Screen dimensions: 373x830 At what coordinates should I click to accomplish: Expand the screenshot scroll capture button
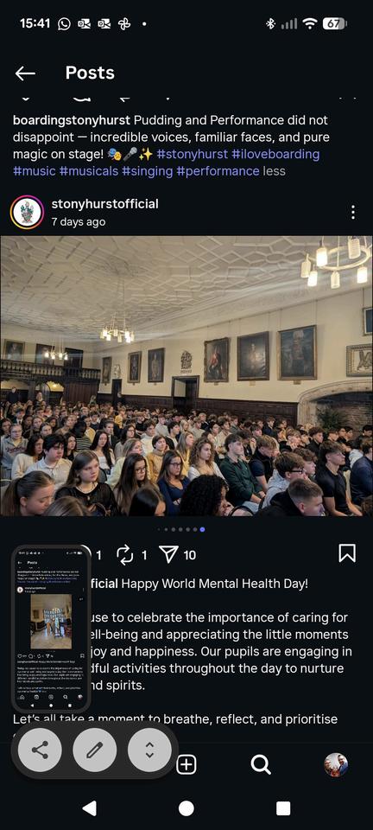click(149, 750)
